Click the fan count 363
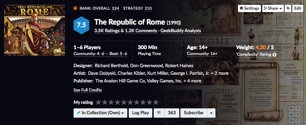306x125 pixels. click(x=172, y=113)
